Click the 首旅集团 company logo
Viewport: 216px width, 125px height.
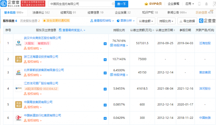tap(19, 72)
